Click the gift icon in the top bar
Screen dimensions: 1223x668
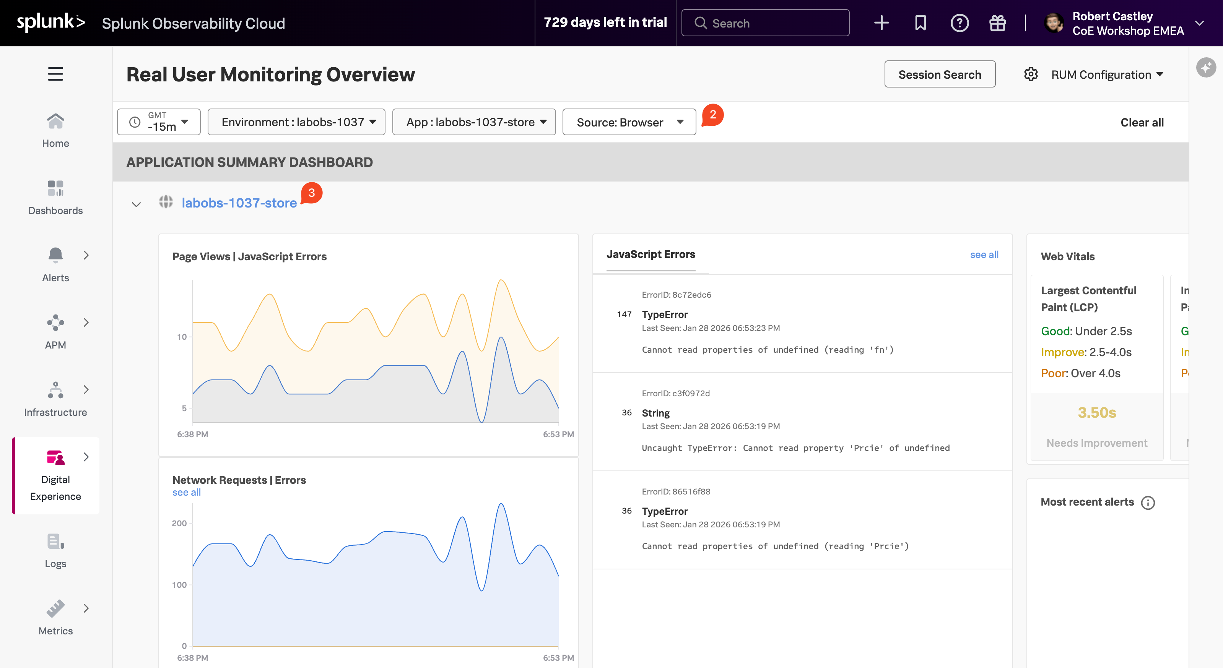[997, 23]
